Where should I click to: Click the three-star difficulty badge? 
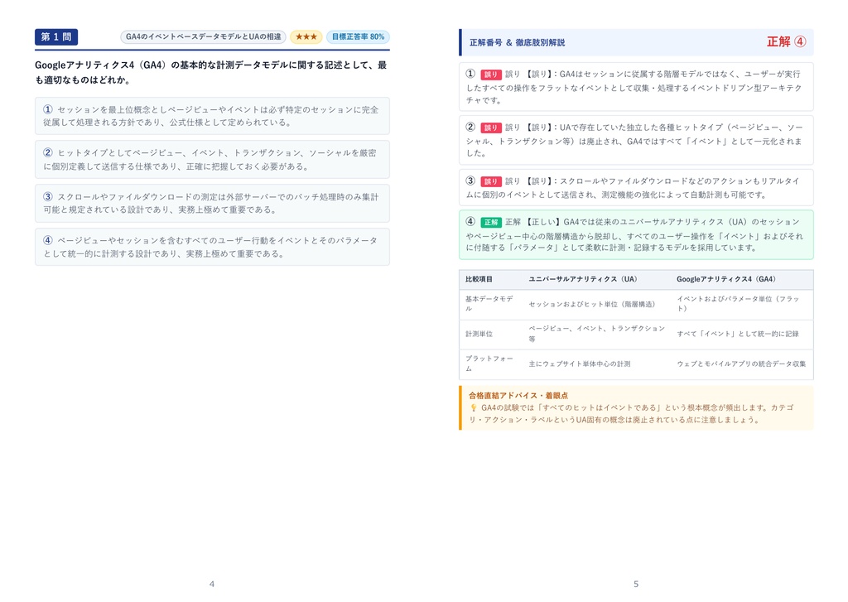click(x=306, y=36)
